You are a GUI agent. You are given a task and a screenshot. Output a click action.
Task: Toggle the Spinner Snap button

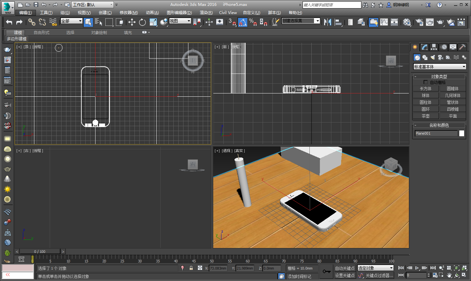(x=263, y=22)
